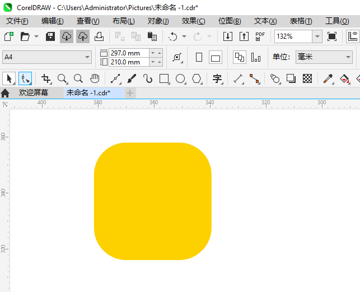Click the page auto-fit icon
Image resolution: width=360 pixels, height=292 pixels.
click(x=177, y=57)
